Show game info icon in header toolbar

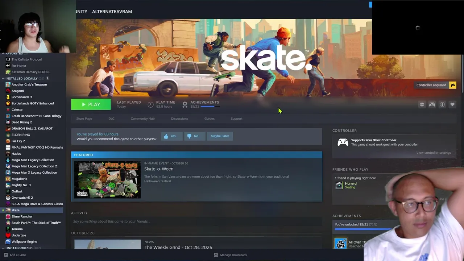pyautogui.click(x=442, y=104)
